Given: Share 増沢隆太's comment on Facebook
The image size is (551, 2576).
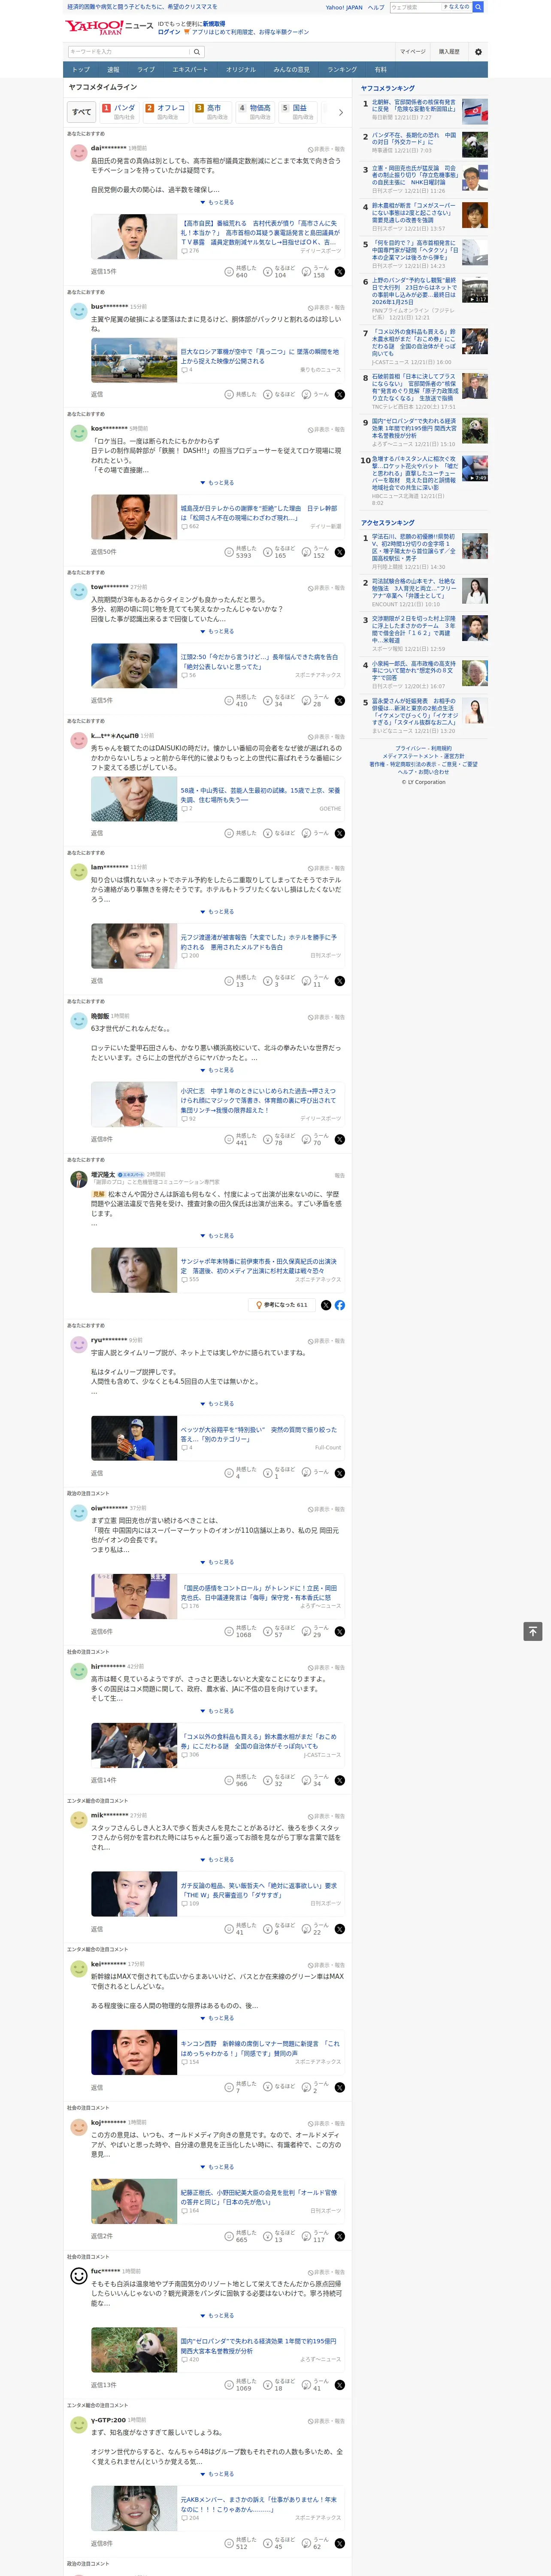Looking at the screenshot, I should (x=340, y=1305).
